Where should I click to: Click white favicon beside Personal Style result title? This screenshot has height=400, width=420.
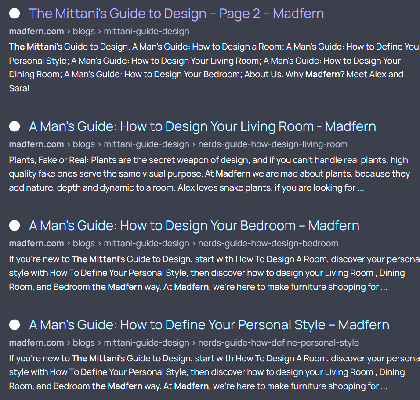(x=14, y=325)
